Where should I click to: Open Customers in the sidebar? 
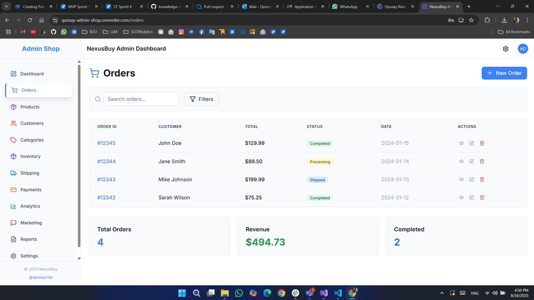point(39,123)
